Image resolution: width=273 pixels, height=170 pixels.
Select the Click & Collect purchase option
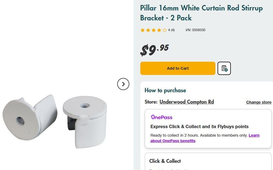[165, 161]
